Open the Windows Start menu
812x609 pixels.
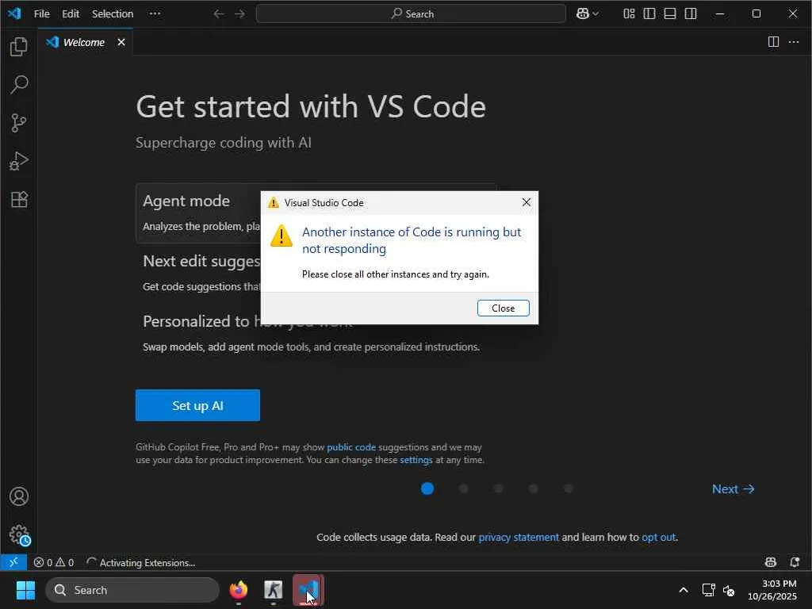pos(25,590)
